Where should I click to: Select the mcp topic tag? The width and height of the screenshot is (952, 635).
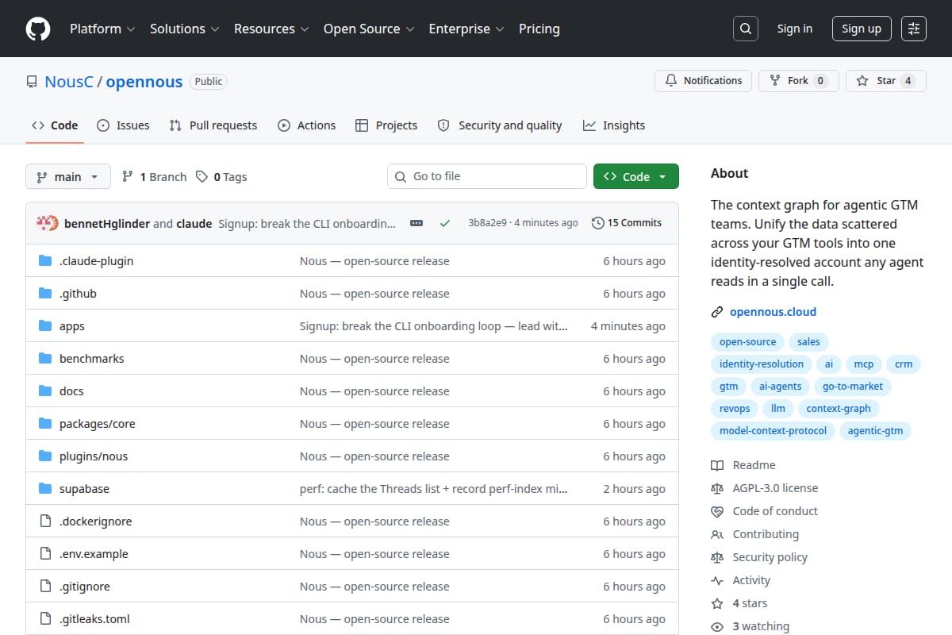coord(863,364)
